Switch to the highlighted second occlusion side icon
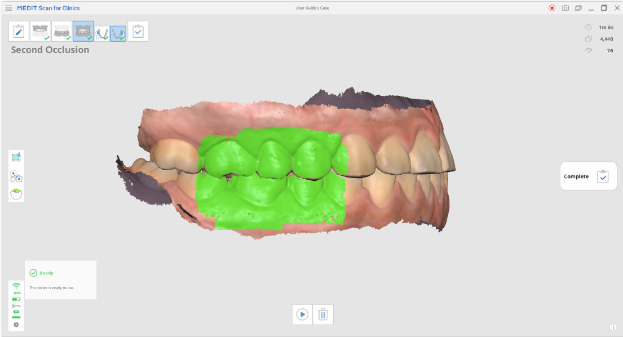The width and height of the screenshot is (623, 337). pos(118,33)
